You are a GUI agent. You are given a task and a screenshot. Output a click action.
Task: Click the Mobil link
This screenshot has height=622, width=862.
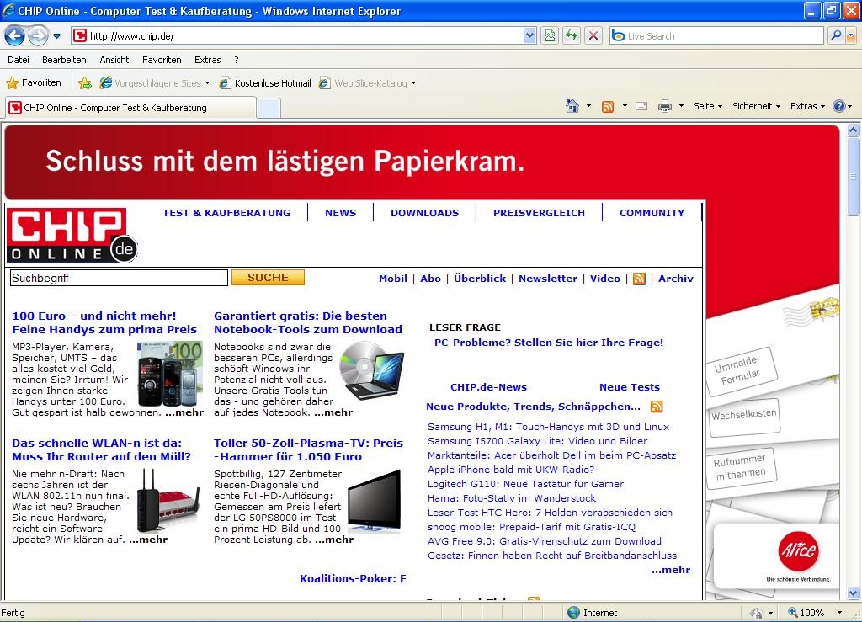coord(393,279)
